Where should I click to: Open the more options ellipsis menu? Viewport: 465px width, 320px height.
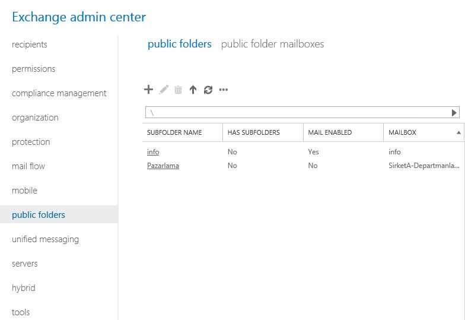click(224, 90)
